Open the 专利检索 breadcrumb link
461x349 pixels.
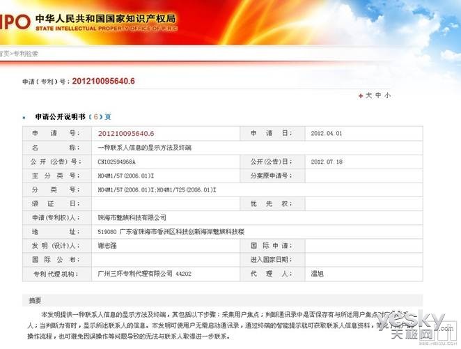[26, 54]
